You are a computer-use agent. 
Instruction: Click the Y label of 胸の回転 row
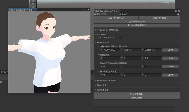(x=122, y=75)
